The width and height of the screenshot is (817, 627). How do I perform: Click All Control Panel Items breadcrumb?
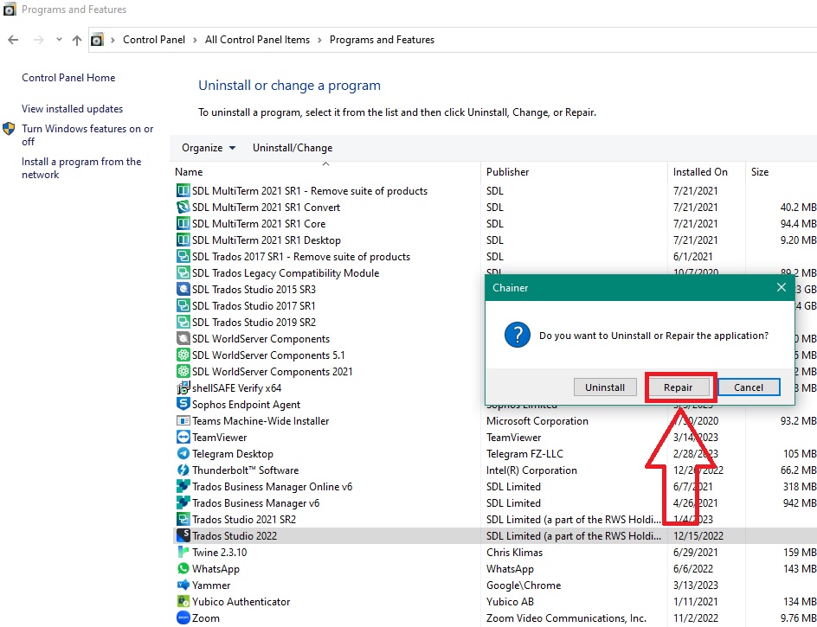coord(257,40)
